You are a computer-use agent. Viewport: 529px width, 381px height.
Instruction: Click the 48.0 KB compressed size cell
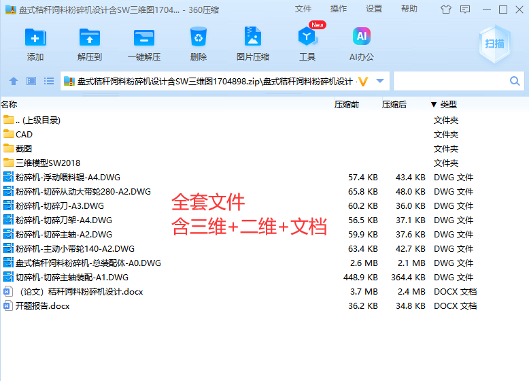(x=410, y=191)
